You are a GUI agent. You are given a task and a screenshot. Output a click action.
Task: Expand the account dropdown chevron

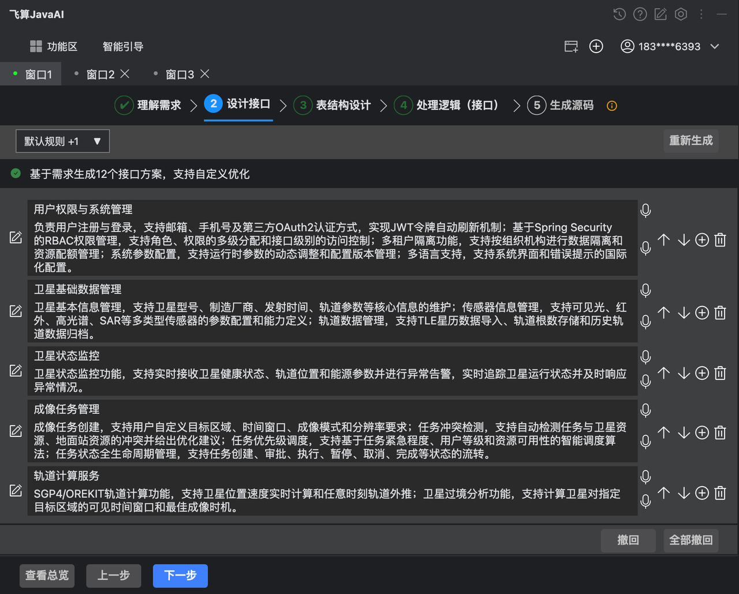coord(715,47)
